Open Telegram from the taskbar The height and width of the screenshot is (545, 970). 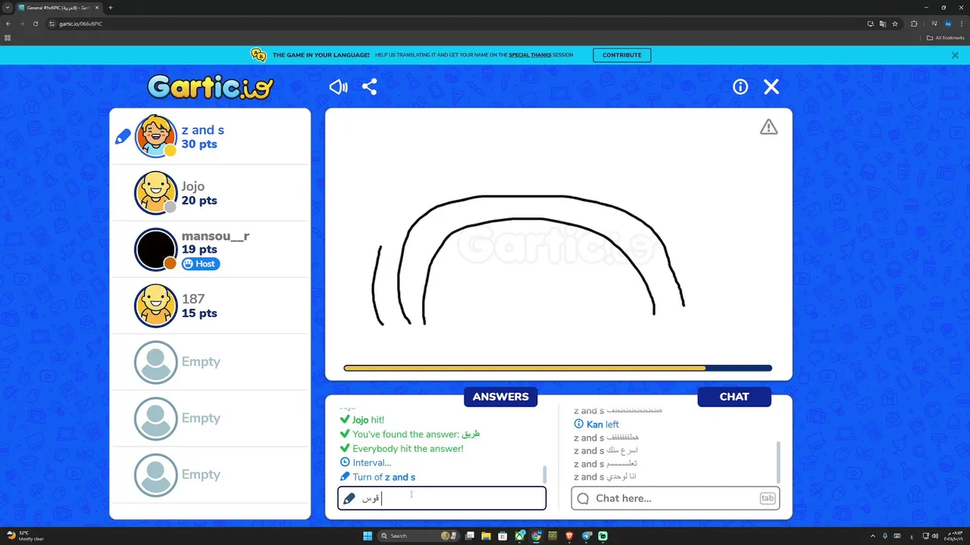click(x=587, y=536)
